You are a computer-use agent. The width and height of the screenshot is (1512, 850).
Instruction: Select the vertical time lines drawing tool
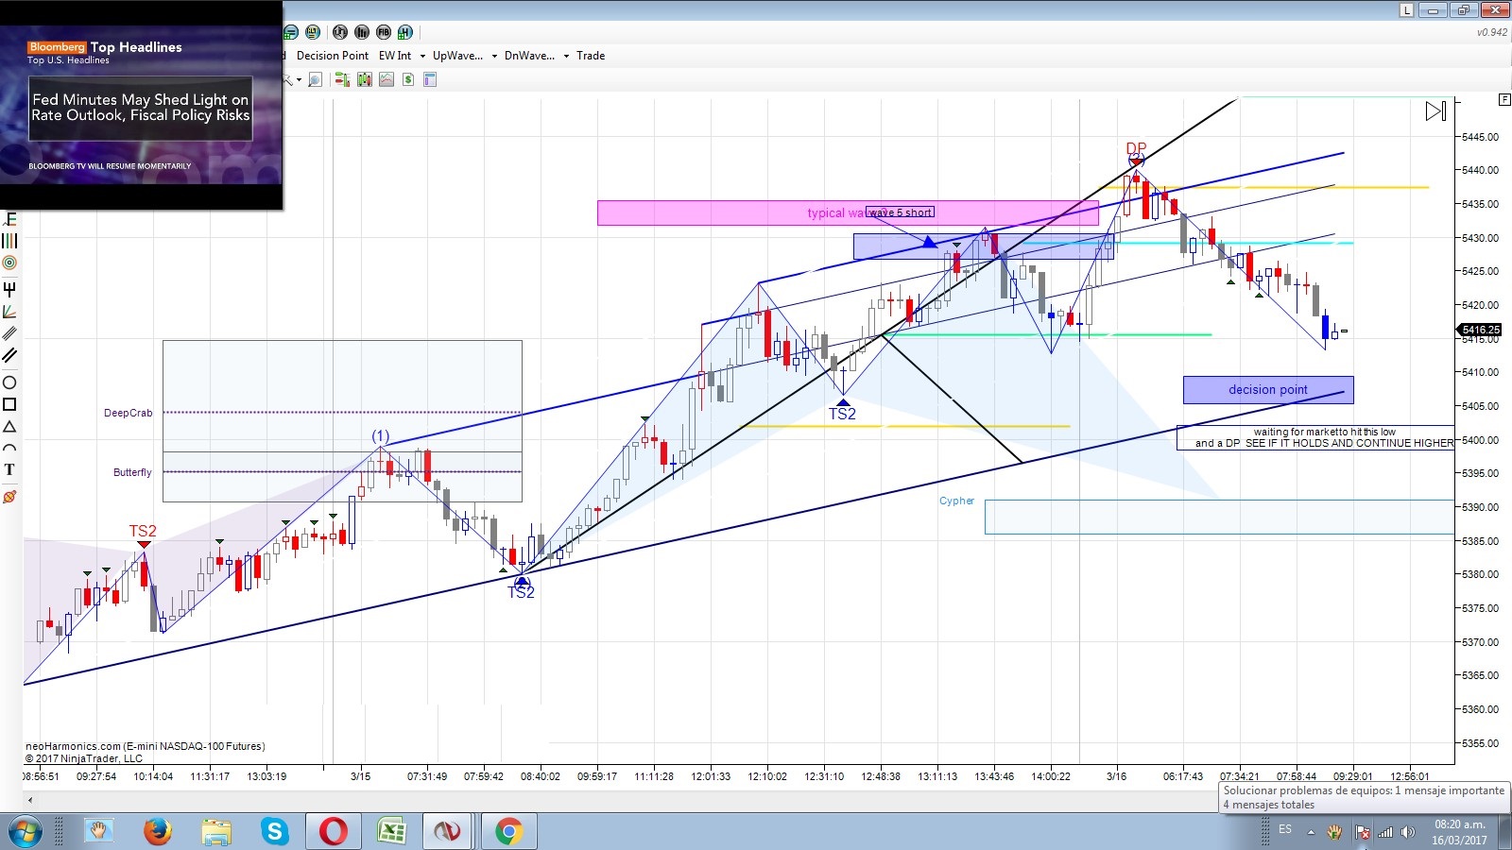pos(10,241)
